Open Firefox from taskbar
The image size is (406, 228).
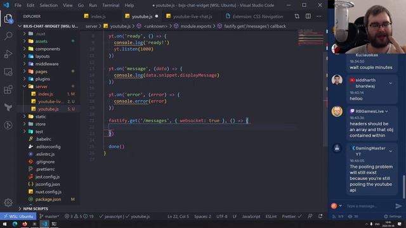coord(25,224)
